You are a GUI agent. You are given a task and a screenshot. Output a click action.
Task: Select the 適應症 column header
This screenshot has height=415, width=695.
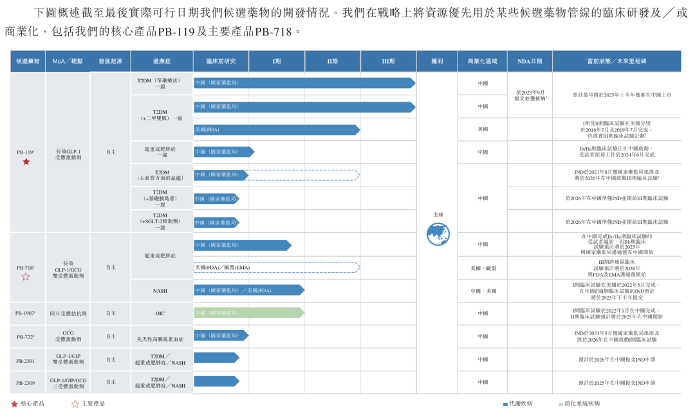coord(162,61)
